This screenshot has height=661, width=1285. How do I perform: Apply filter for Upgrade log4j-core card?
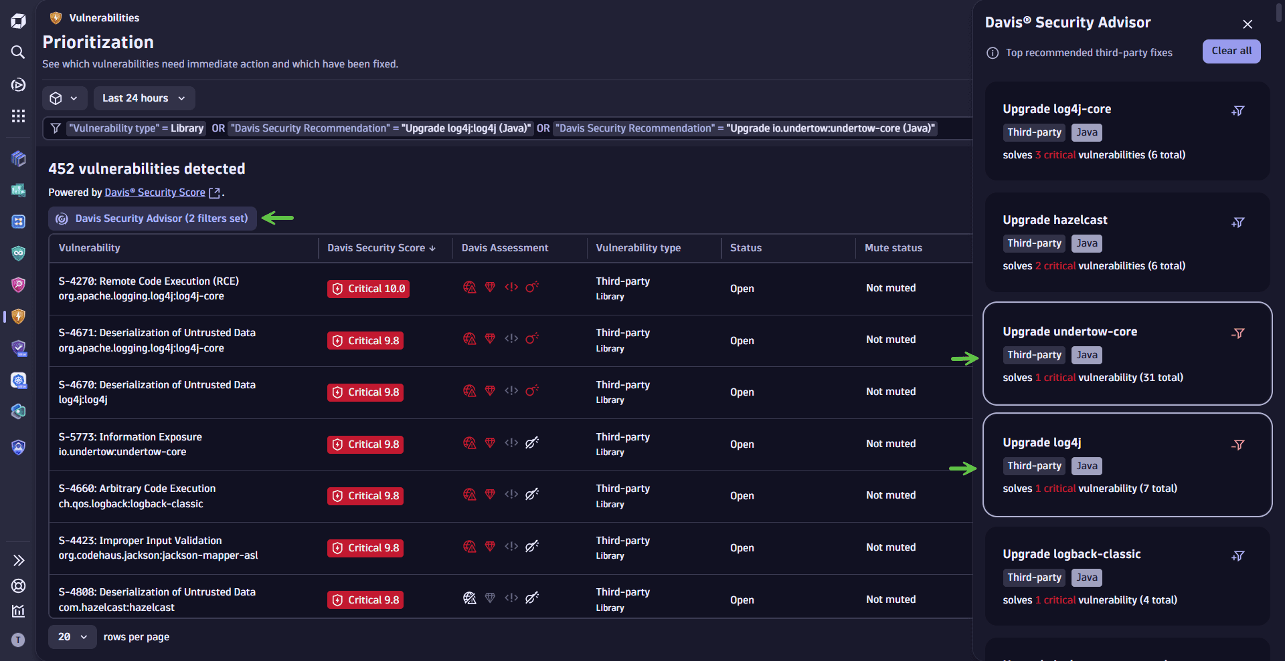coord(1238,111)
